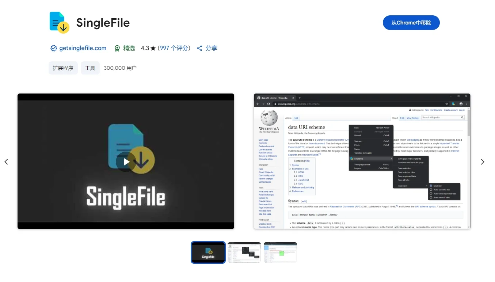Click the 分享 share icon
Viewport: 495px width, 282px height.
199,48
